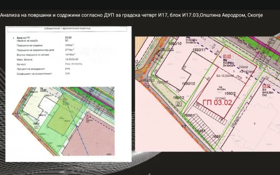The width and height of the screenshot is (280, 175).
Task: Click the Процент на изграденост label
Action: [x=31, y=69]
